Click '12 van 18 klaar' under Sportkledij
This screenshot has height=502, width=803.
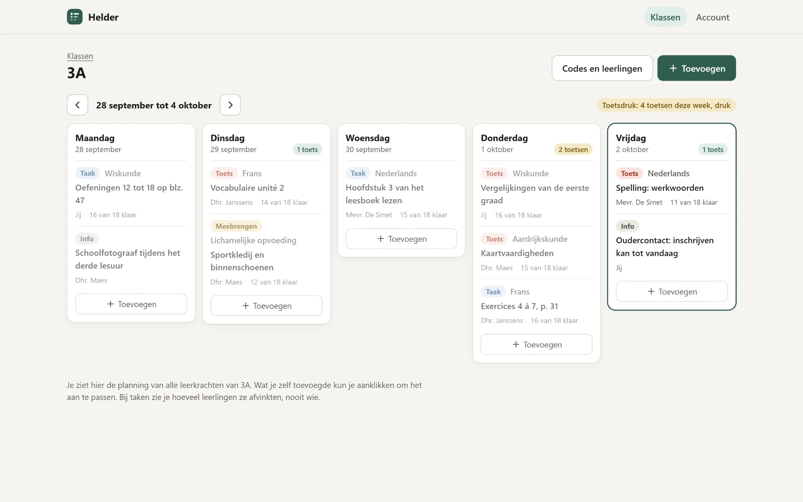point(274,282)
